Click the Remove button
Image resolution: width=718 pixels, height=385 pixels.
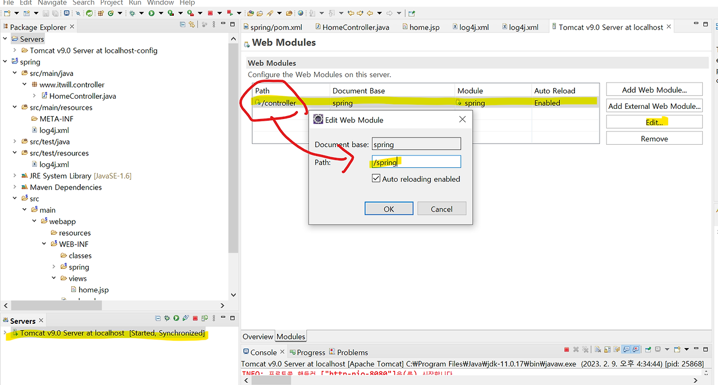(x=654, y=139)
